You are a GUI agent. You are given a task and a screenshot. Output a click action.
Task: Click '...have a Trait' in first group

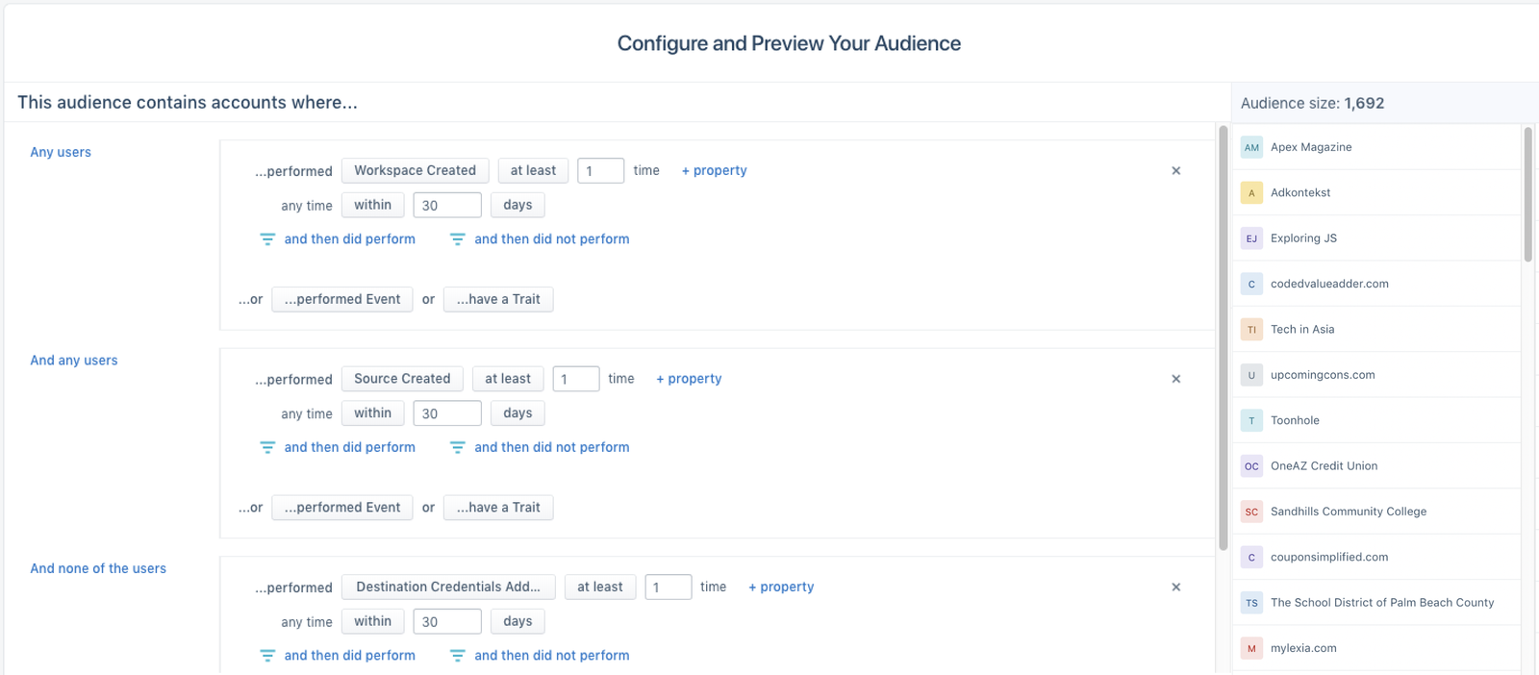[498, 299]
